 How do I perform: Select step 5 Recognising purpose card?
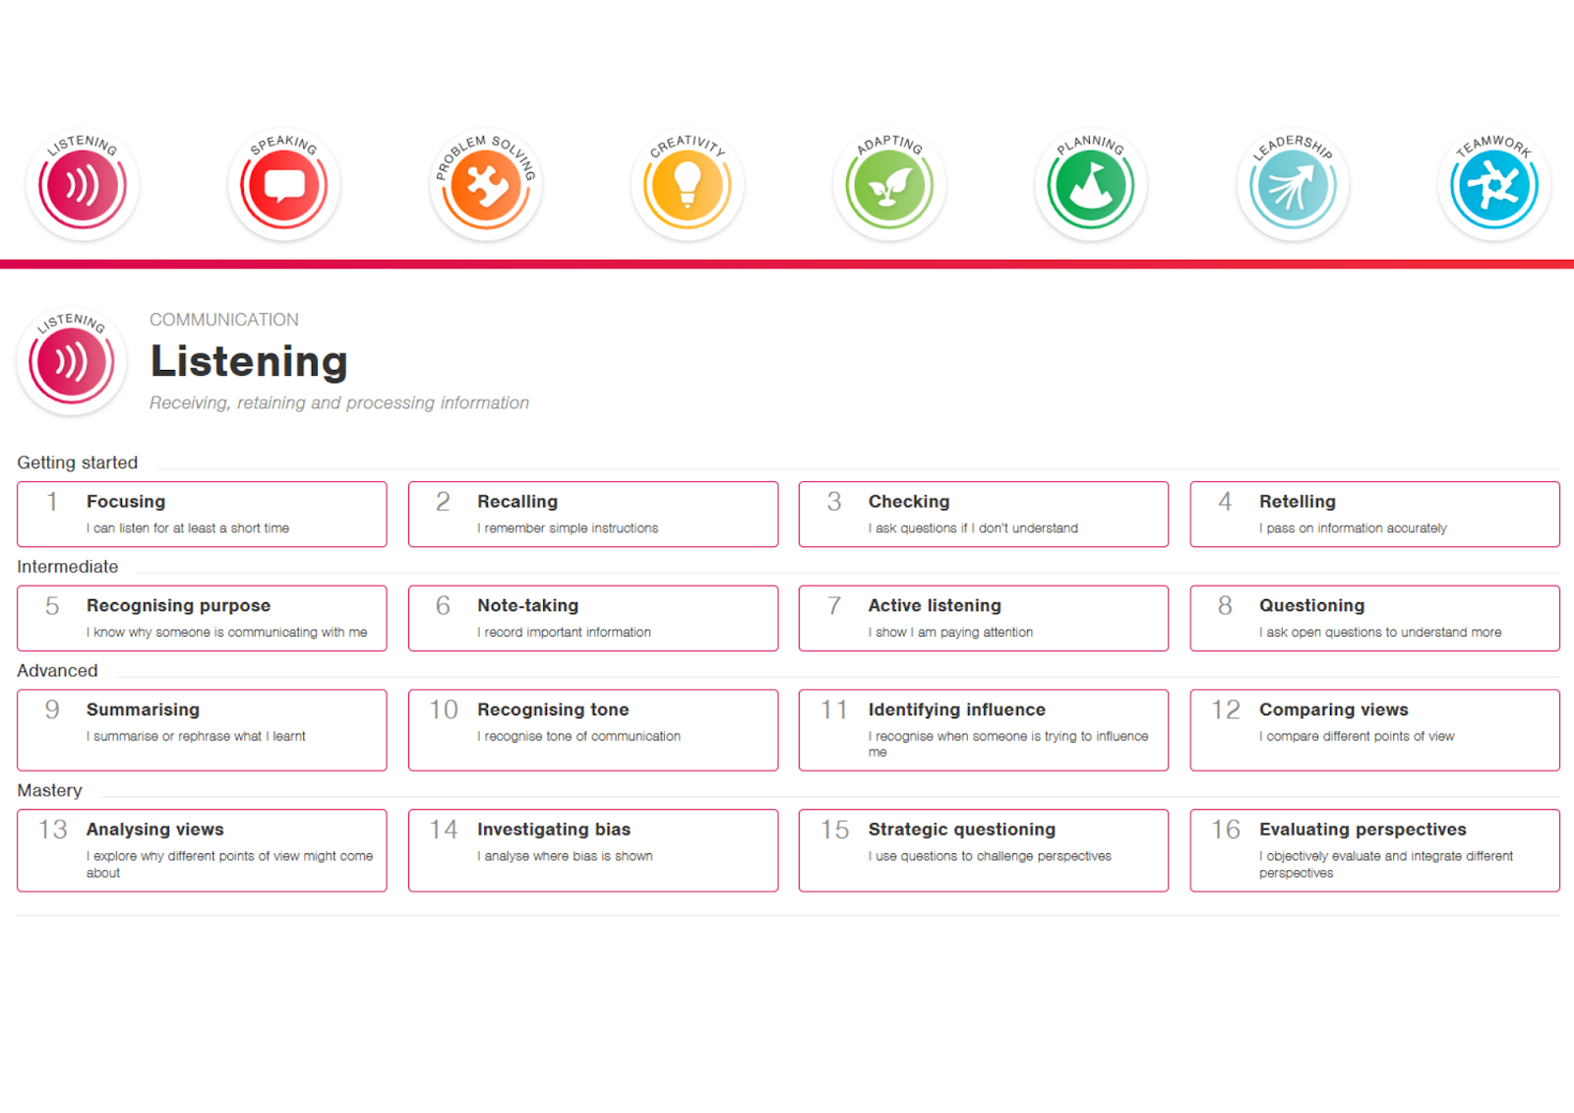(202, 618)
